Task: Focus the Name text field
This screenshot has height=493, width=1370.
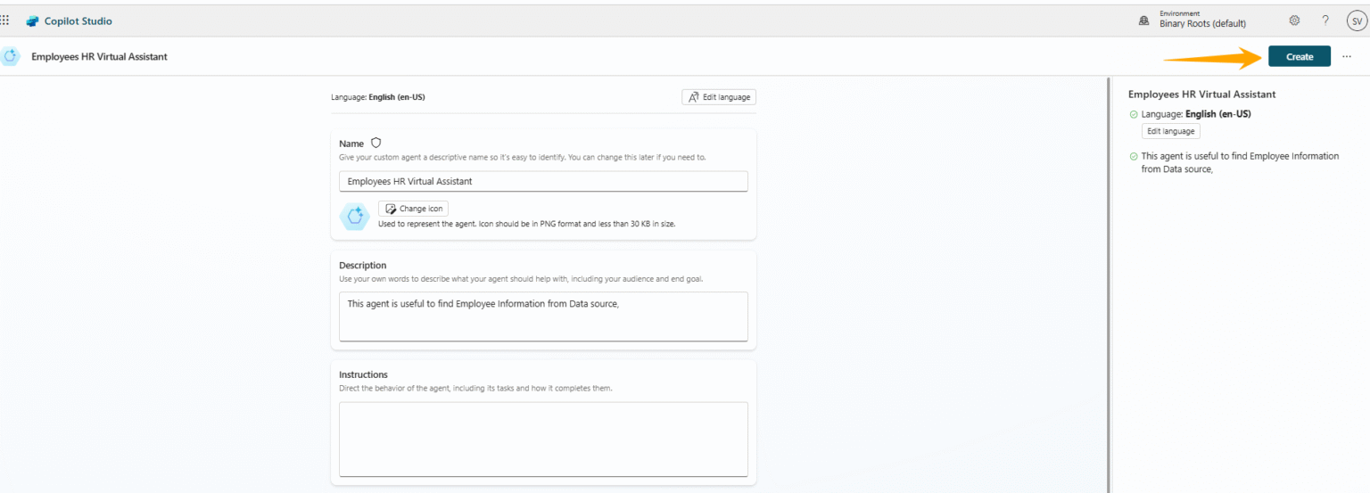Action: click(x=543, y=181)
